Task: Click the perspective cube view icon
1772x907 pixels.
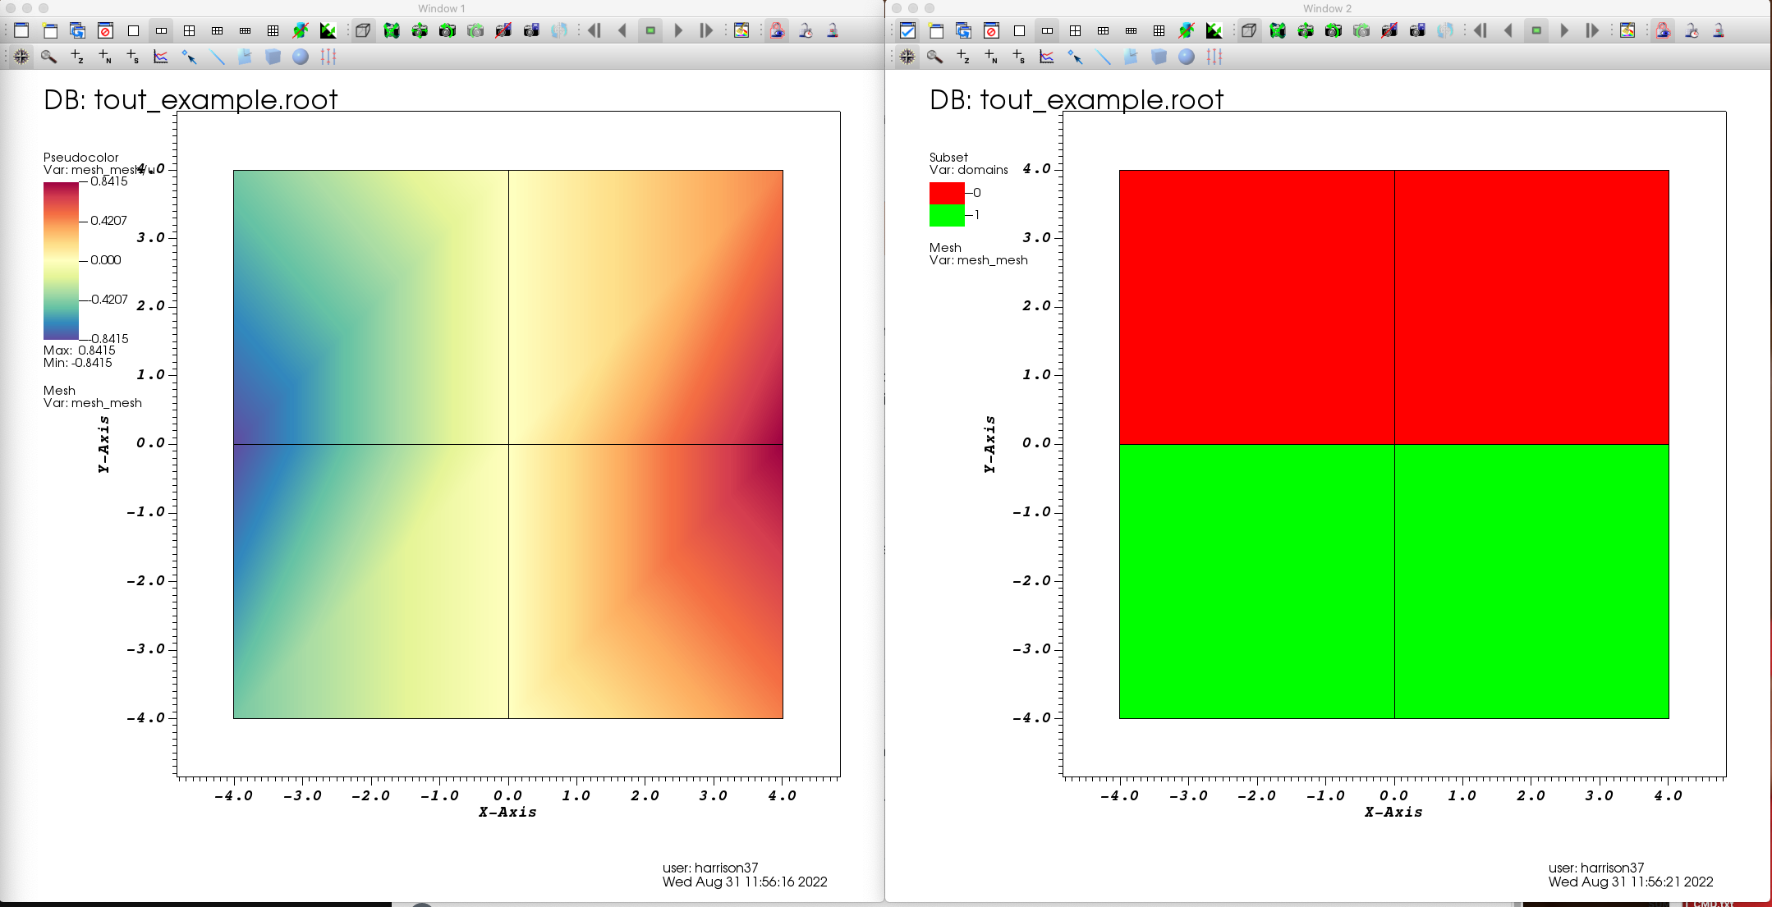Action: pyautogui.click(x=363, y=30)
